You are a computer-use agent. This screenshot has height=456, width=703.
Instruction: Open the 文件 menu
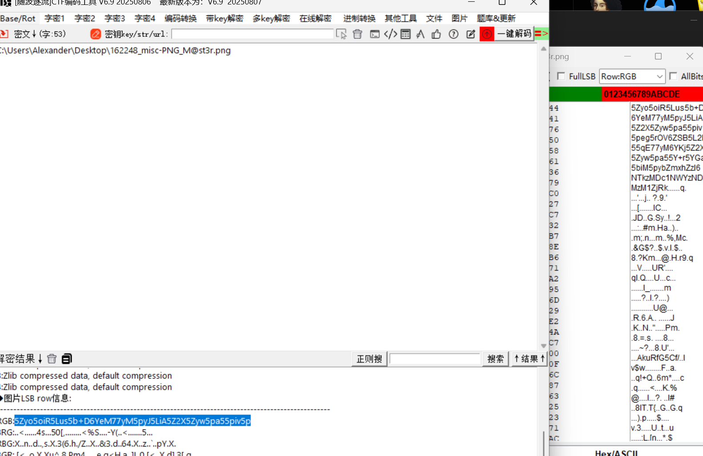pyautogui.click(x=434, y=18)
